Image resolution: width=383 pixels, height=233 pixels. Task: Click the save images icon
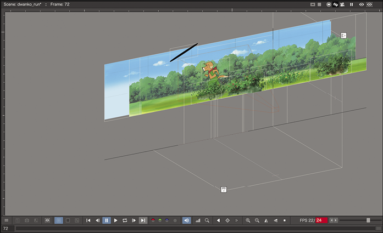[x=18, y=220]
